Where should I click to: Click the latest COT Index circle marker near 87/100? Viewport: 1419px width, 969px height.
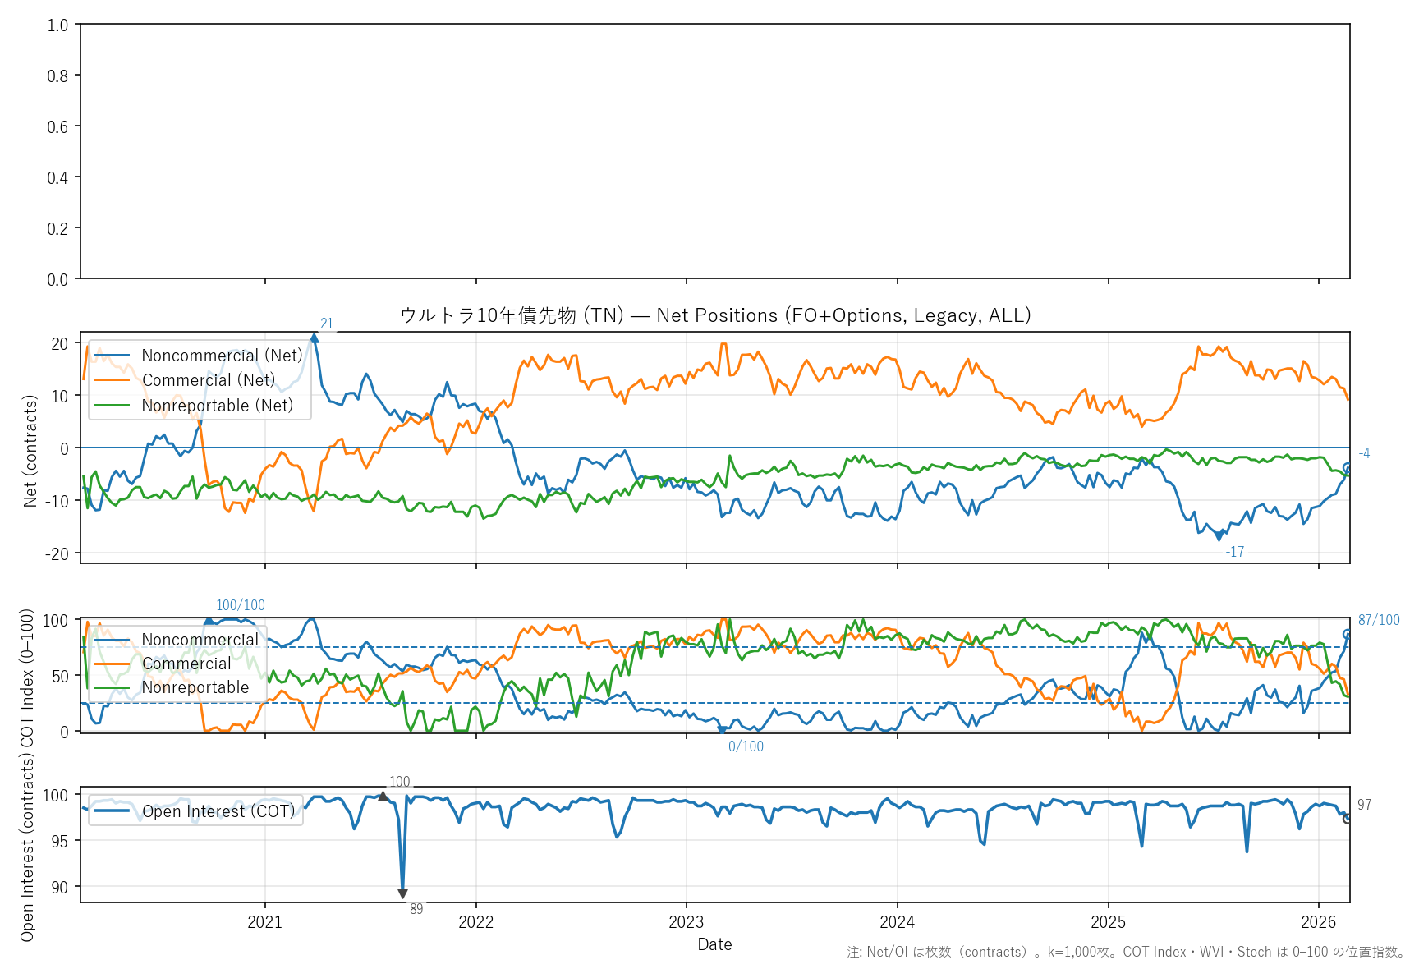click(x=1348, y=634)
